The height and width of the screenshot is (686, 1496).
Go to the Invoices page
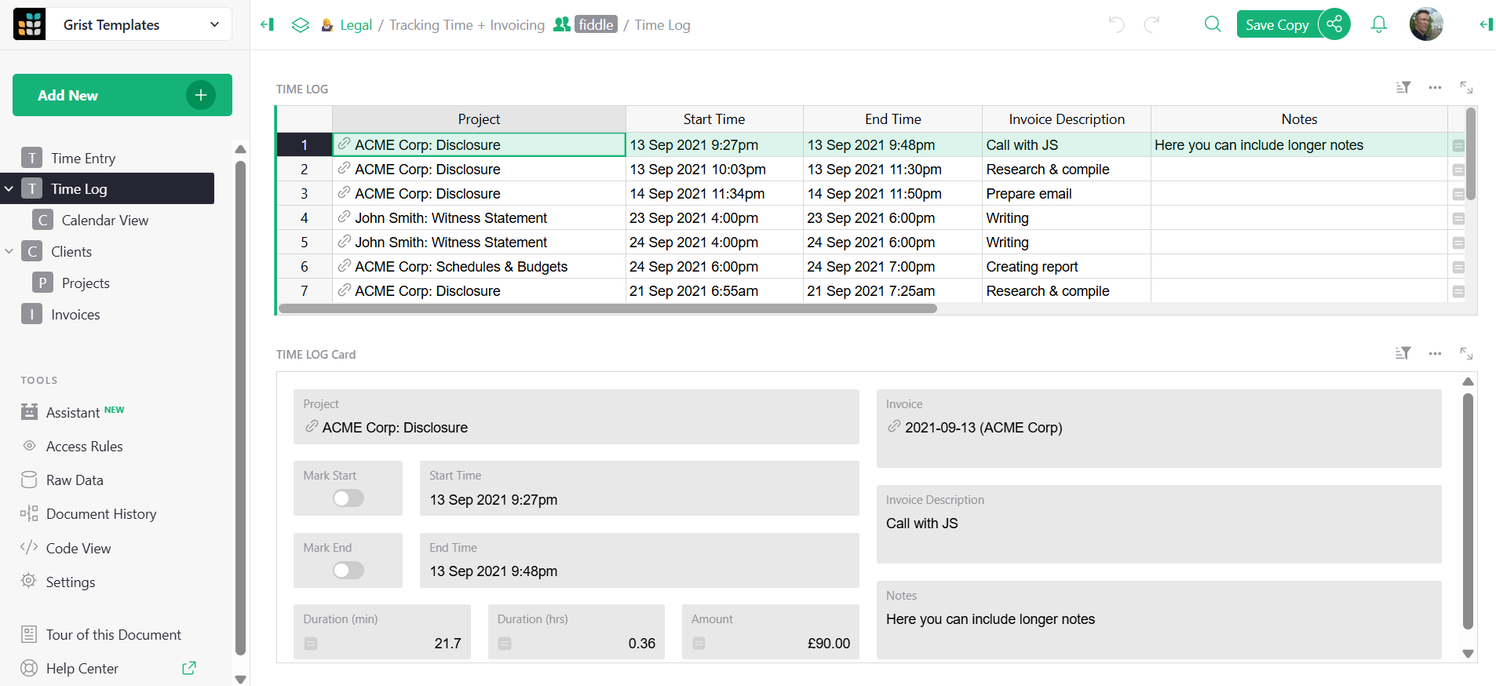pyautogui.click(x=75, y=315)
